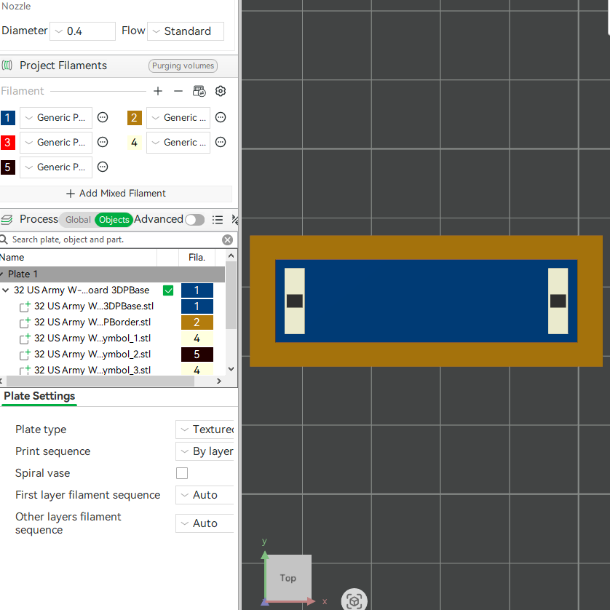This screenshot has height=610, width=610.
Task: Toggle the Advanced mode switch
Action: [195, 220]
